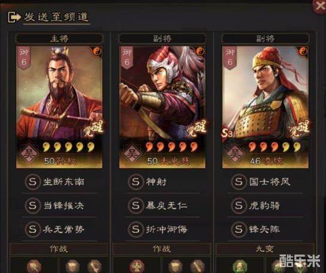
Task: Open the 虎豹骑 skill
Action: (x=266, y=205)
